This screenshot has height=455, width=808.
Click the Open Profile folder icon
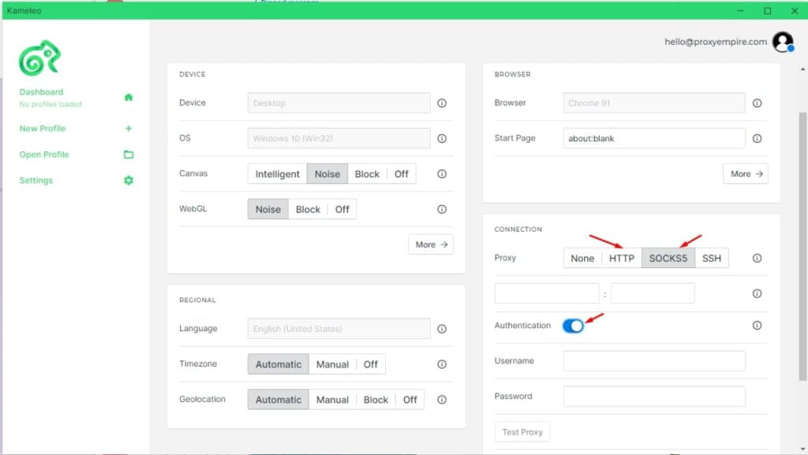coord(129,155)
